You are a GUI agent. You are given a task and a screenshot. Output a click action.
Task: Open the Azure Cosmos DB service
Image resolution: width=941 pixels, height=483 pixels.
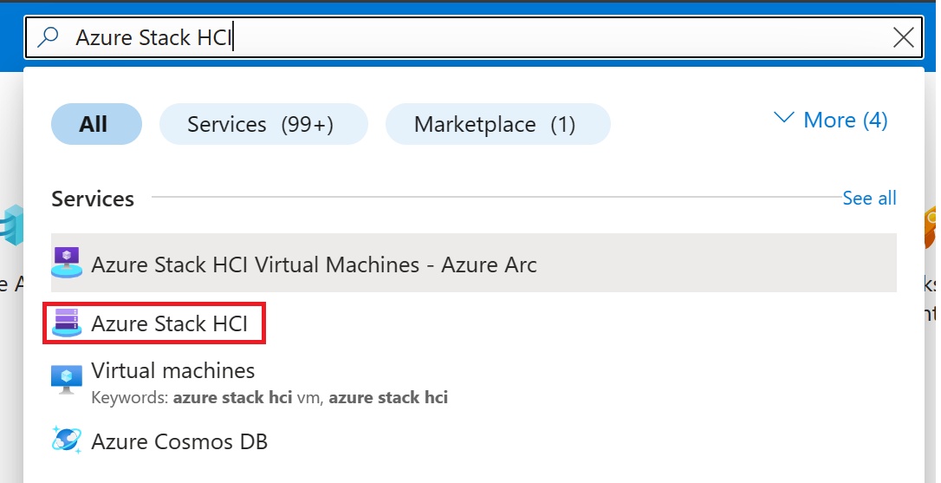[178, 441]
